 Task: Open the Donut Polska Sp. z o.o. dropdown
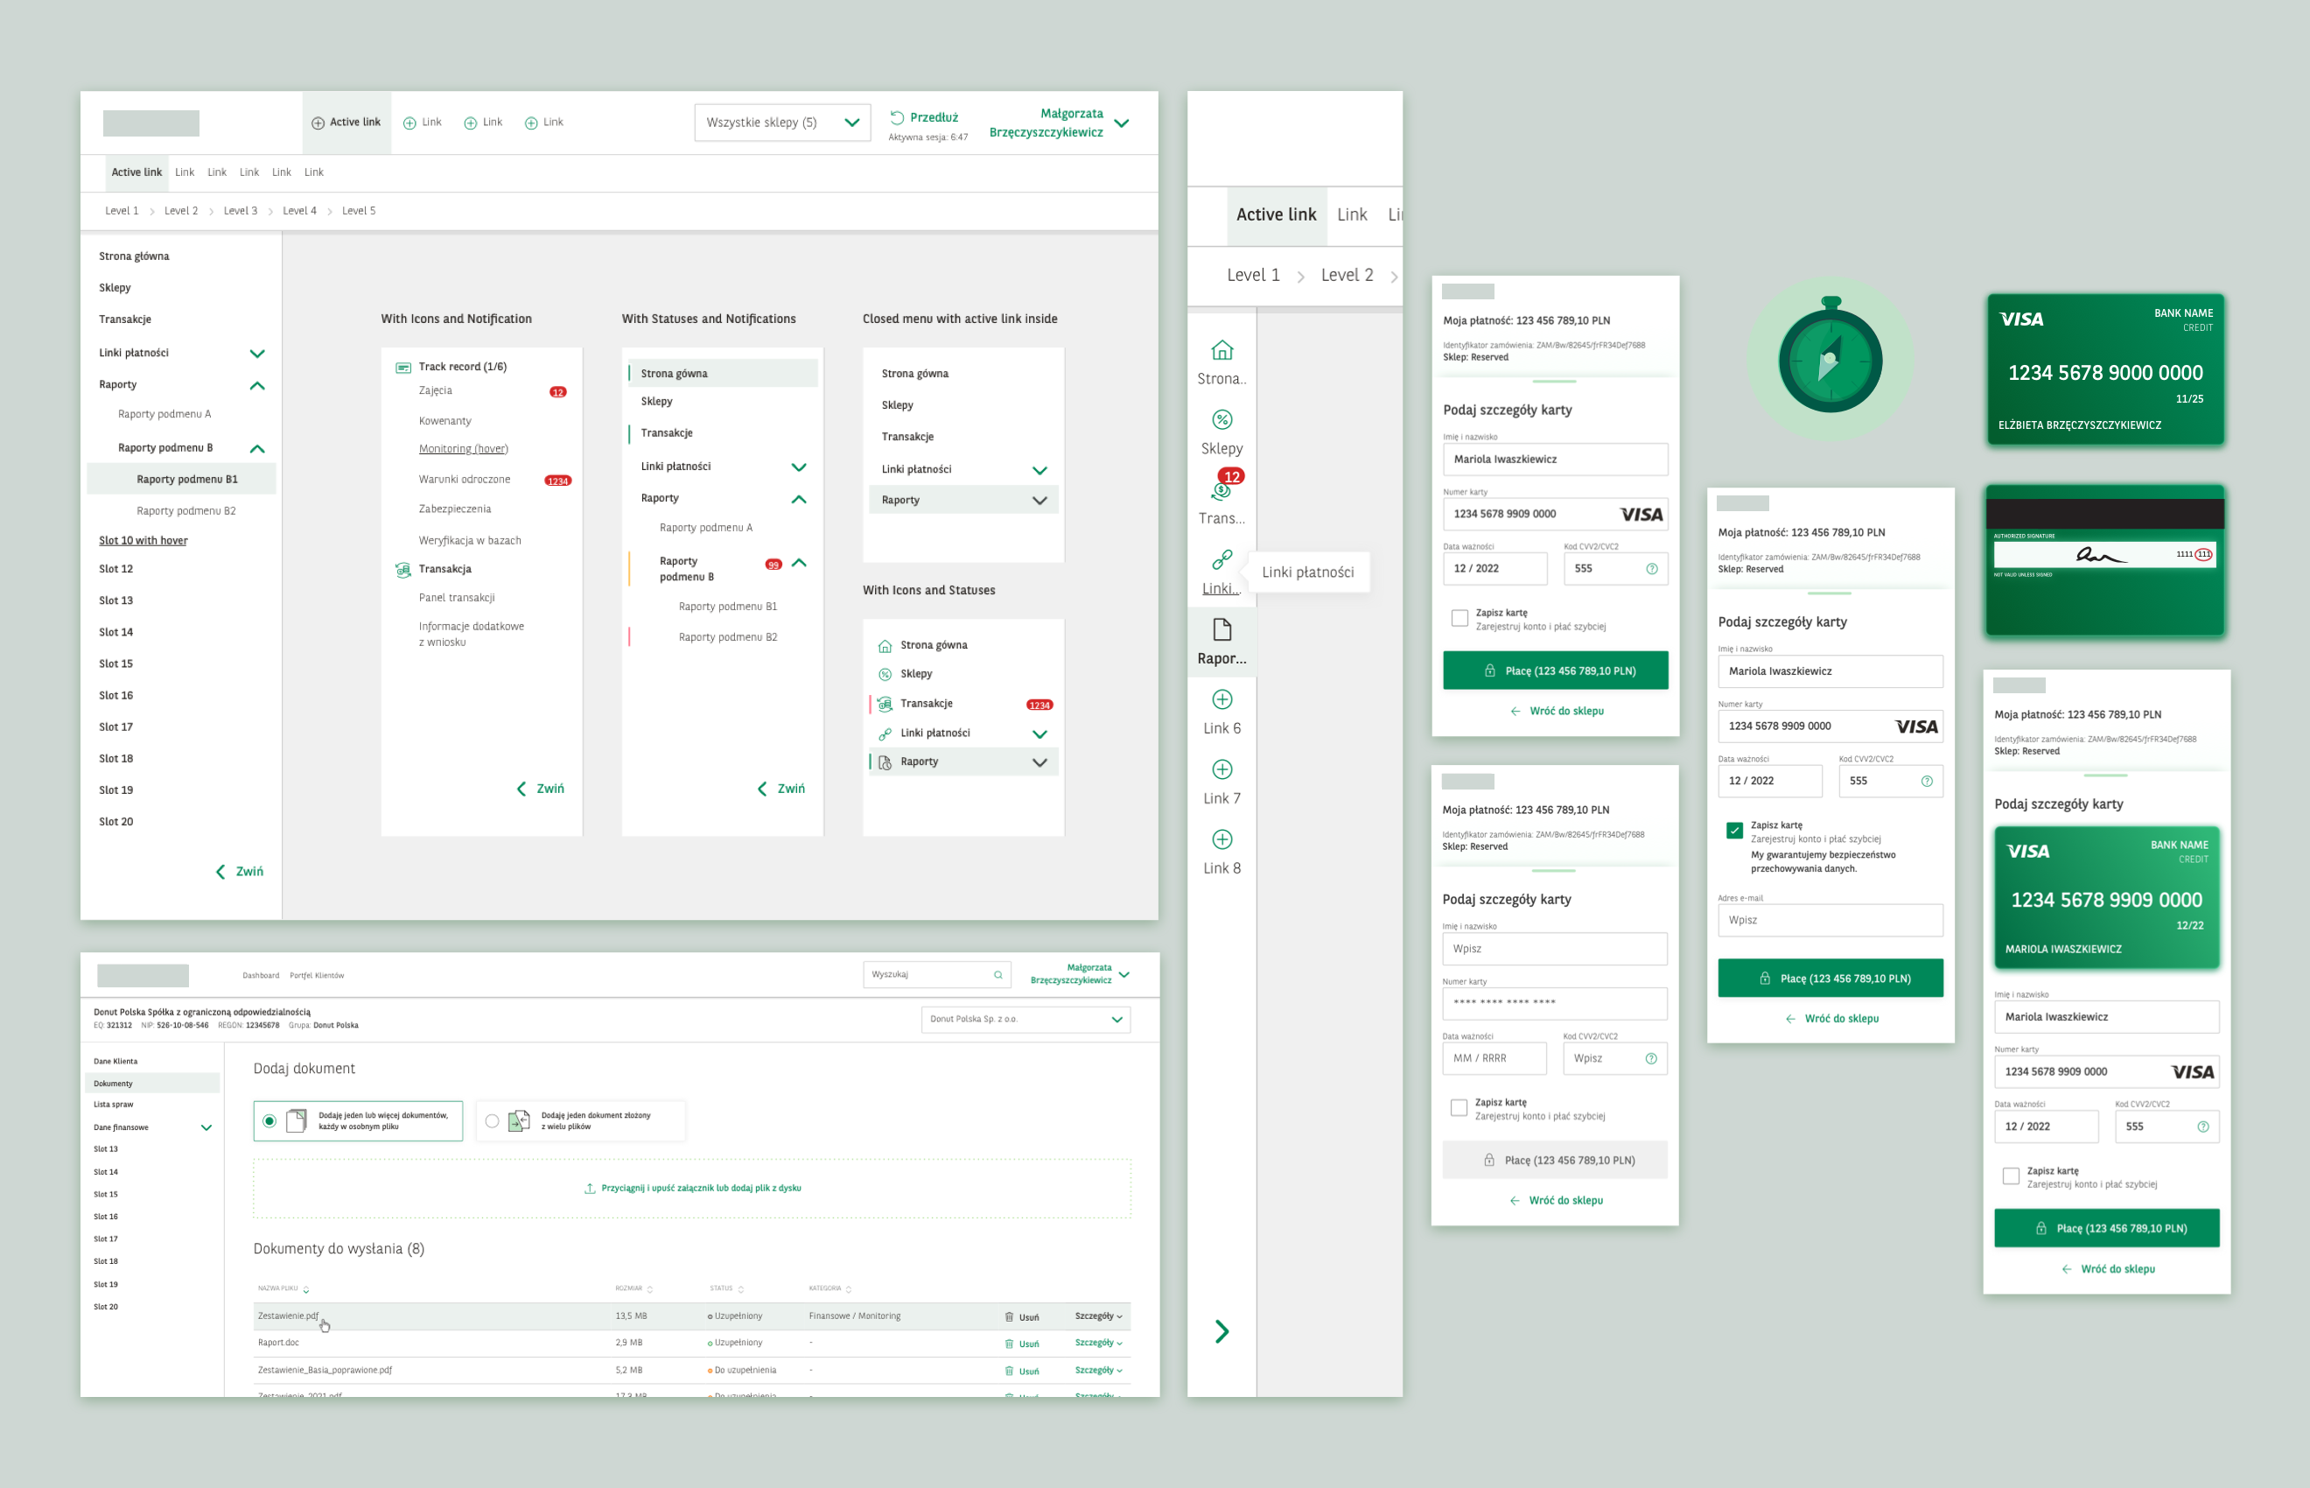(x=1025, y=1020)
